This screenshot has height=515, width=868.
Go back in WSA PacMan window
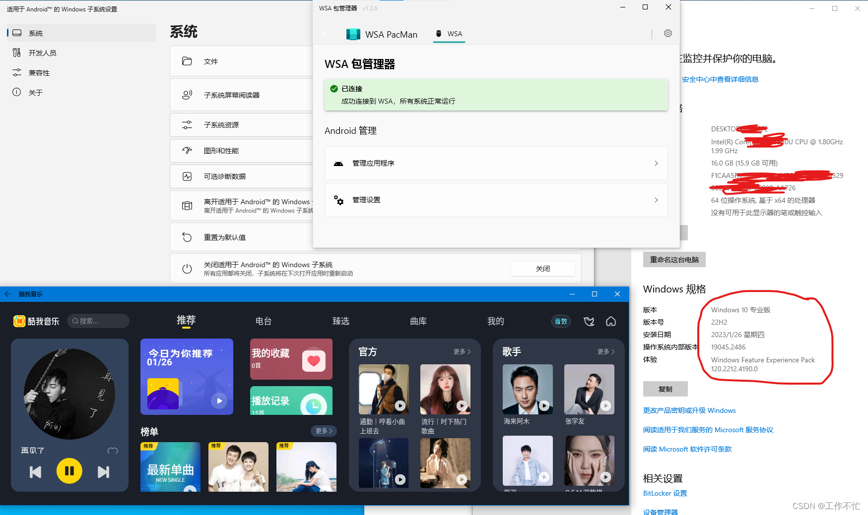[325, 34]
